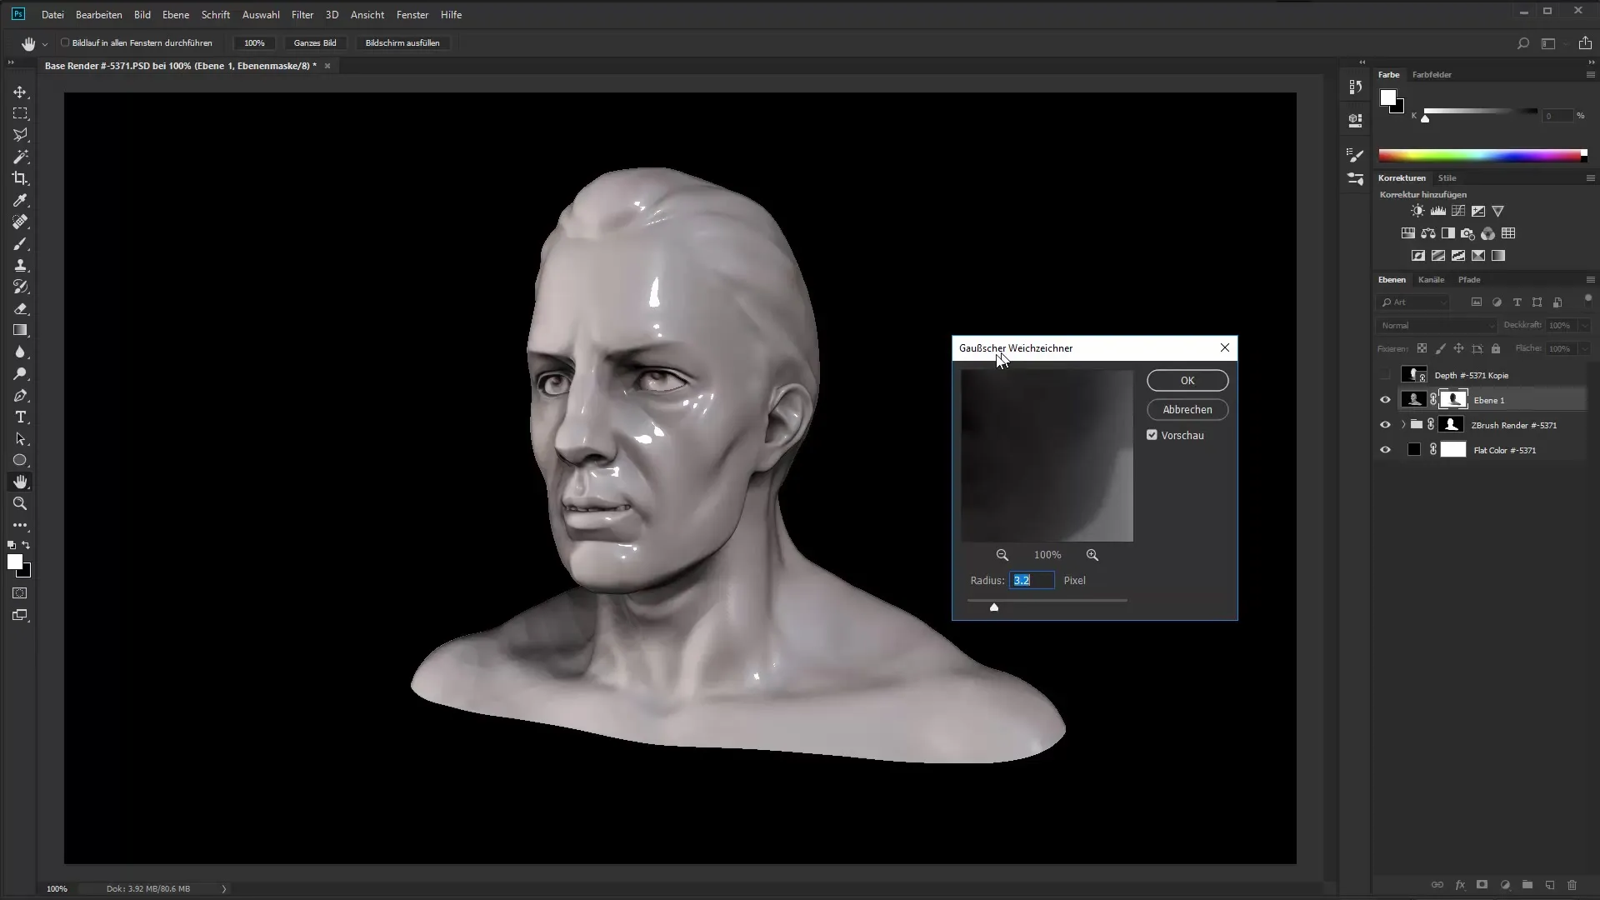Delete layer with the trash icon
The image size is (1600, 900).
click(x=1572, y=885)
